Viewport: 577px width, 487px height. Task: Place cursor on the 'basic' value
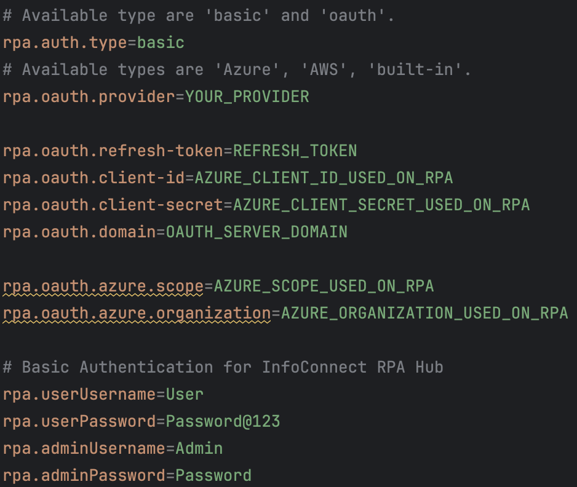(161, 43)
